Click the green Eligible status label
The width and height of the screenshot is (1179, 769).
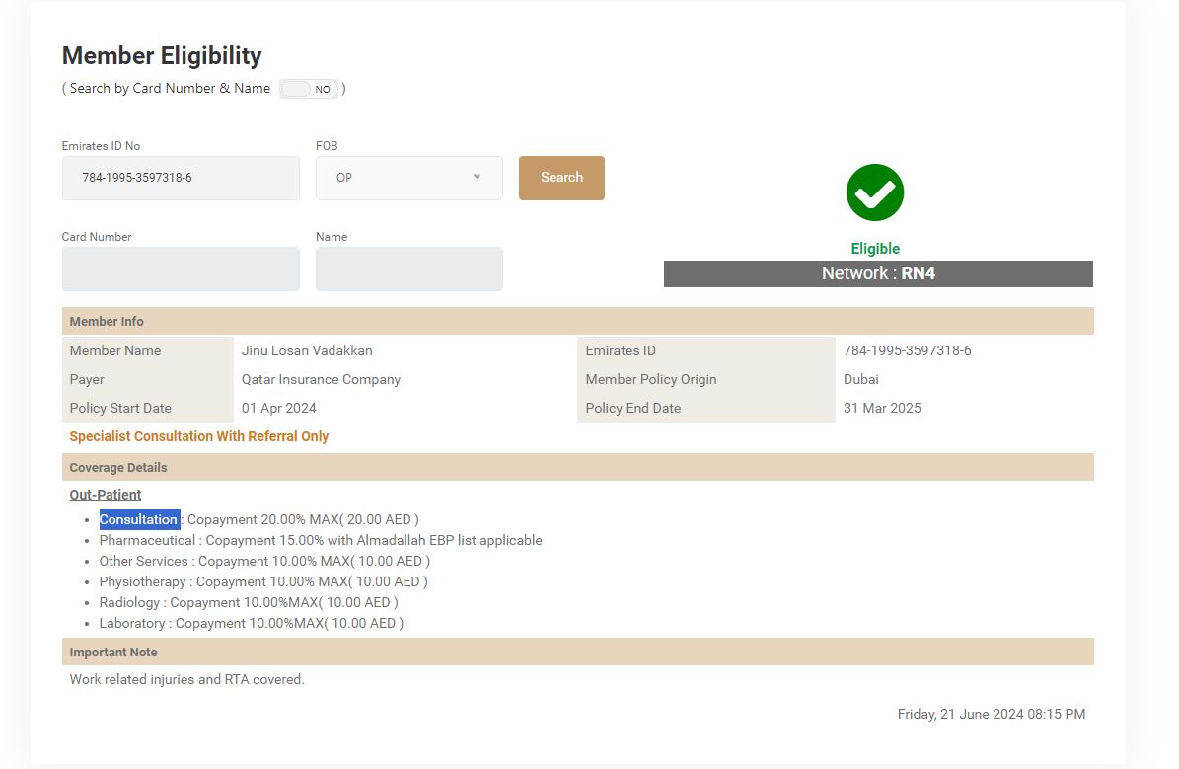pos(875,249)
